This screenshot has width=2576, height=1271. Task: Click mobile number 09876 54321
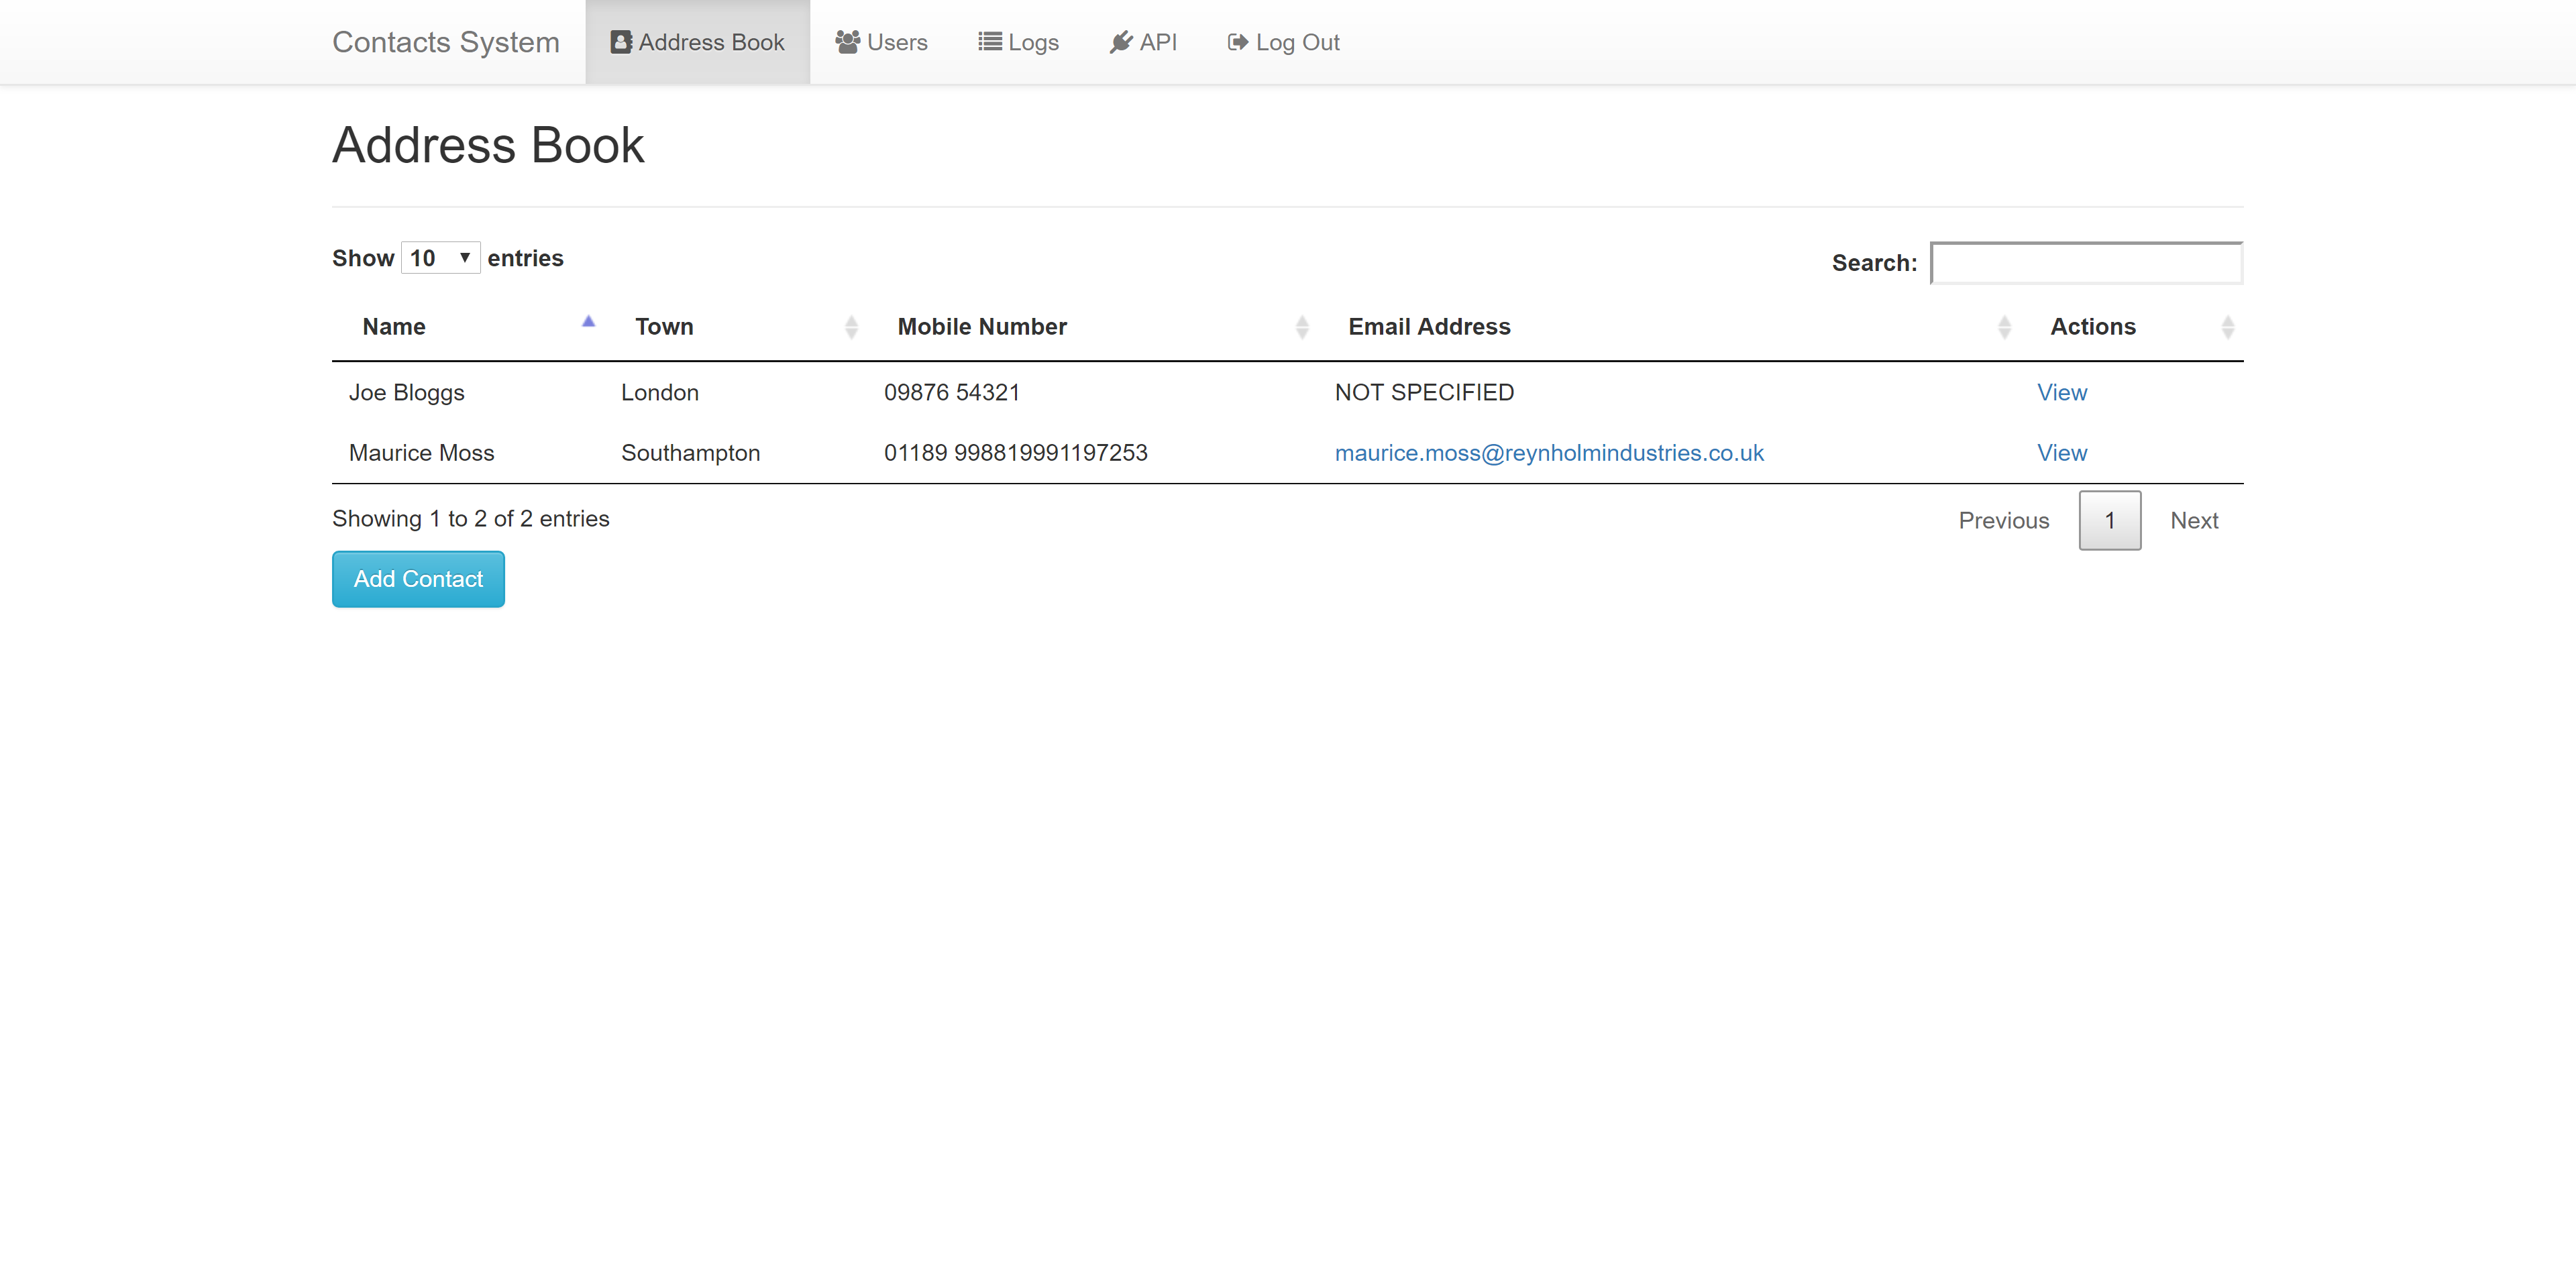click(x=952, y=392)
